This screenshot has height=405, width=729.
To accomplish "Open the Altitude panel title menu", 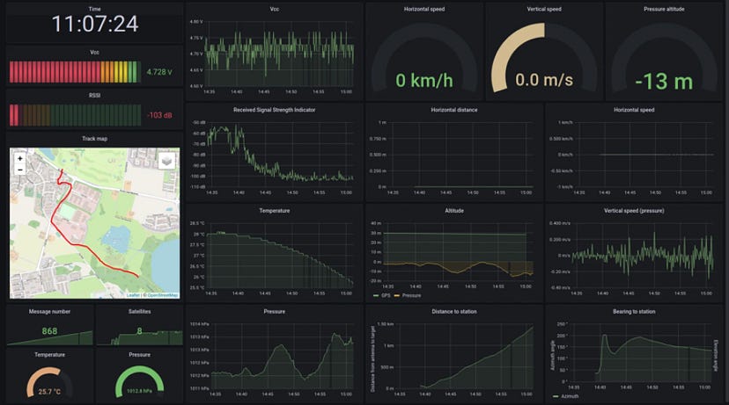I will (454, 211).
